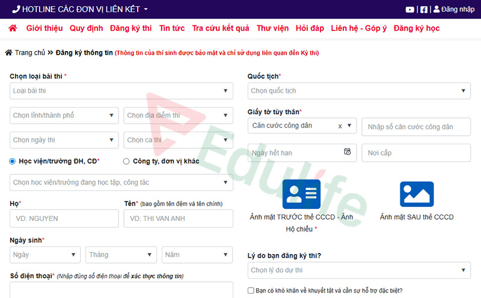Clear Căn cước công dân selection with x
The height and width of the screenshot is (298, 481).
340,126
